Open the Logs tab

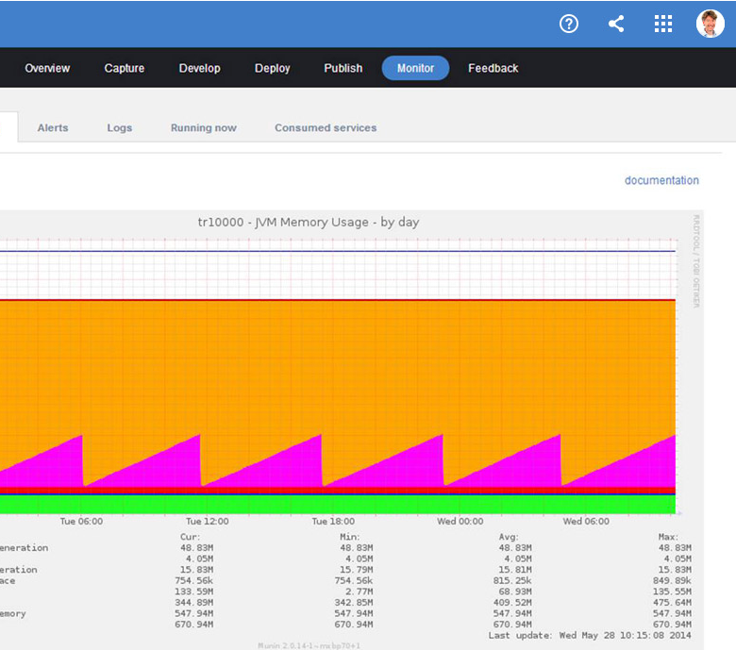(119, 127)
